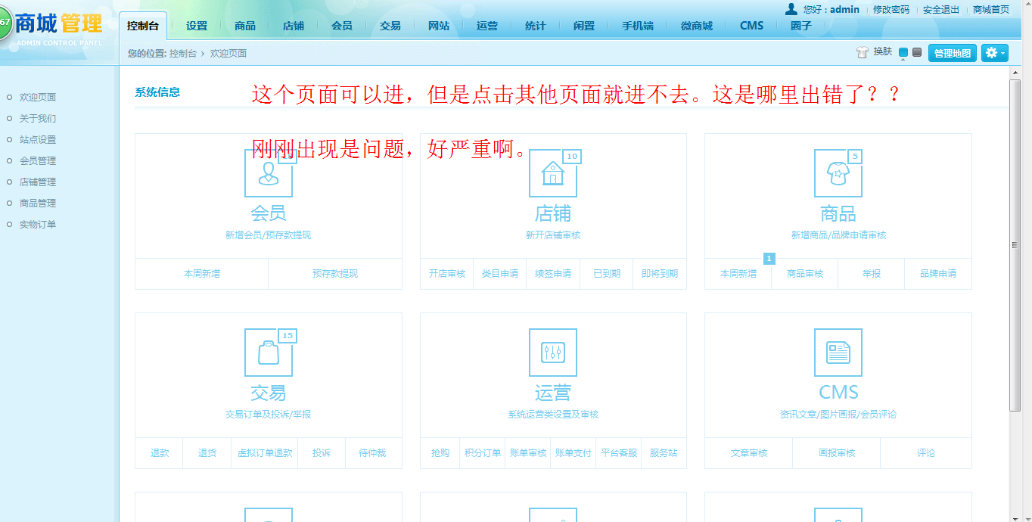Click 积分订单 in the 运营 card
The image size is (1032, 522).
pos(483,453)
